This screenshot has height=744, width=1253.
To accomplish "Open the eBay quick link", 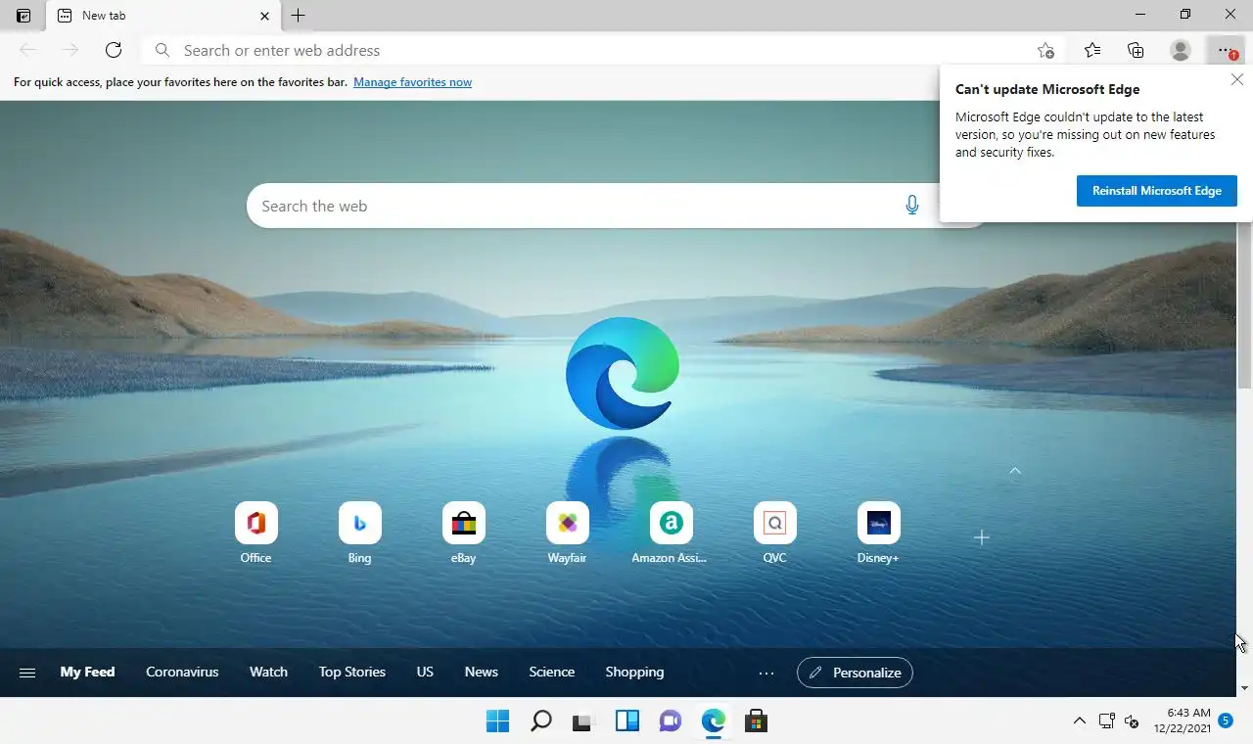I will point(463,534).
